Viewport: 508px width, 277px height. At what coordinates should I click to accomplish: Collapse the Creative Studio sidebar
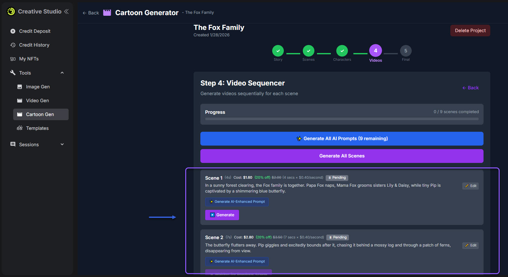pyautogui.click(x=66, y=12)
